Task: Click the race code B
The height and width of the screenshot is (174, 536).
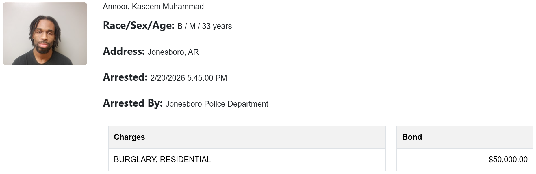Action: (180, 26)
